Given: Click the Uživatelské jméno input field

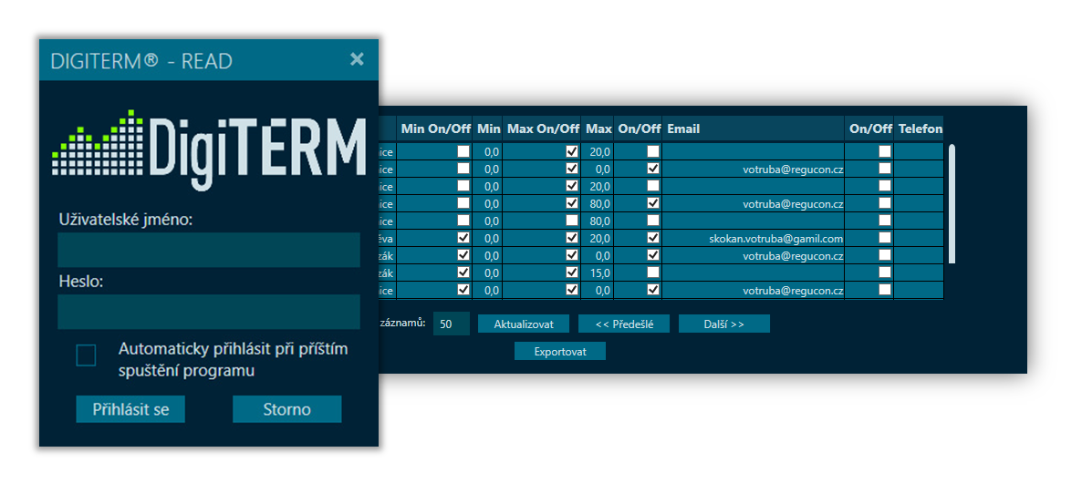Looking at the screenshot, I should click(208, 250).
